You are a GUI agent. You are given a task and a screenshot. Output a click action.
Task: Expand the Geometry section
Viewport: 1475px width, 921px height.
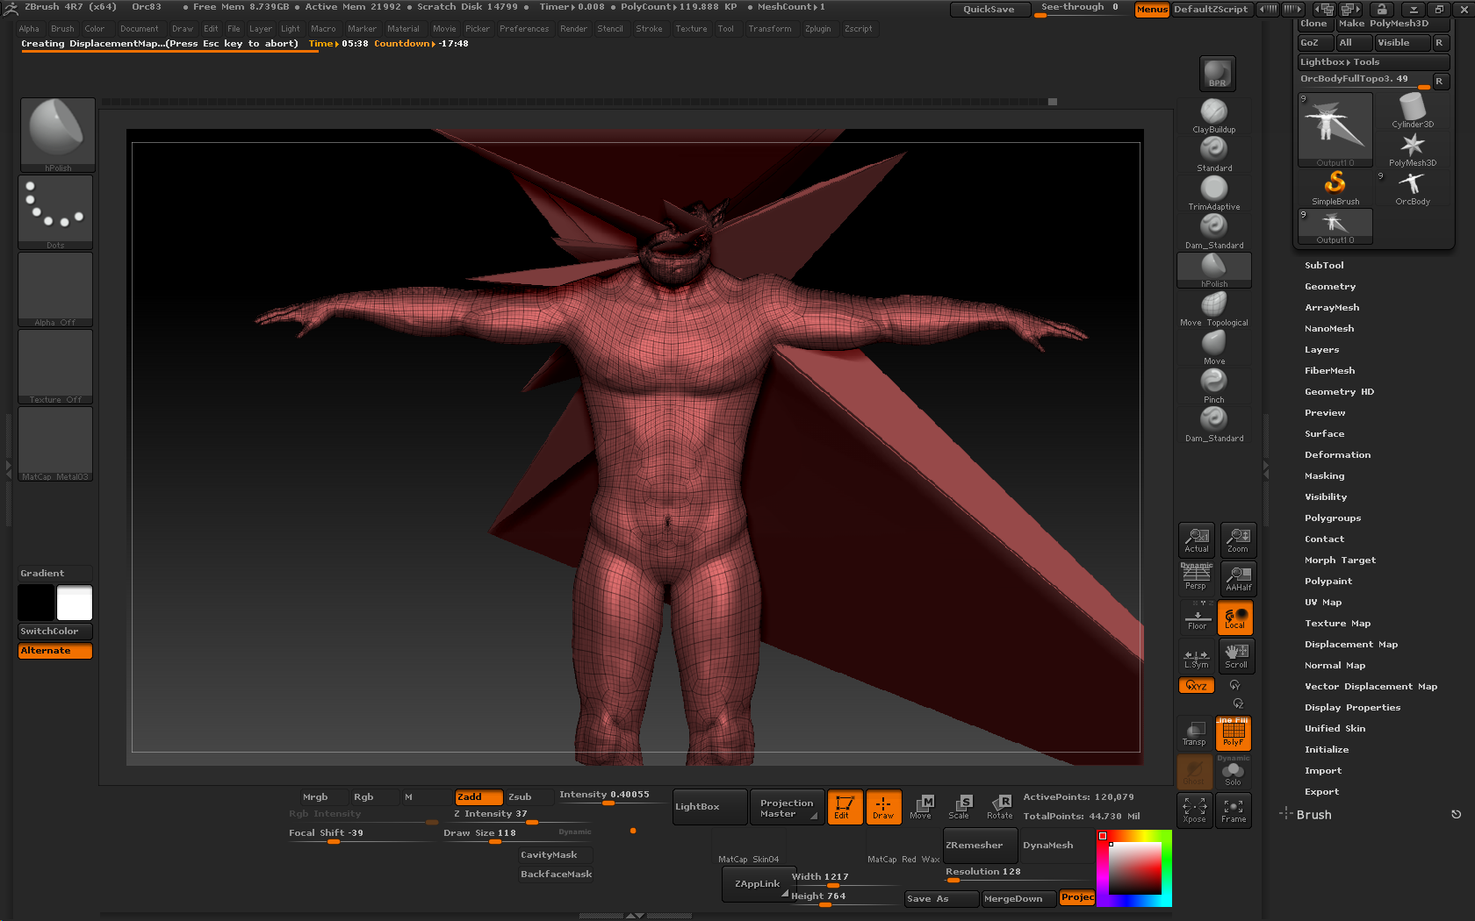click(1330, 287)
